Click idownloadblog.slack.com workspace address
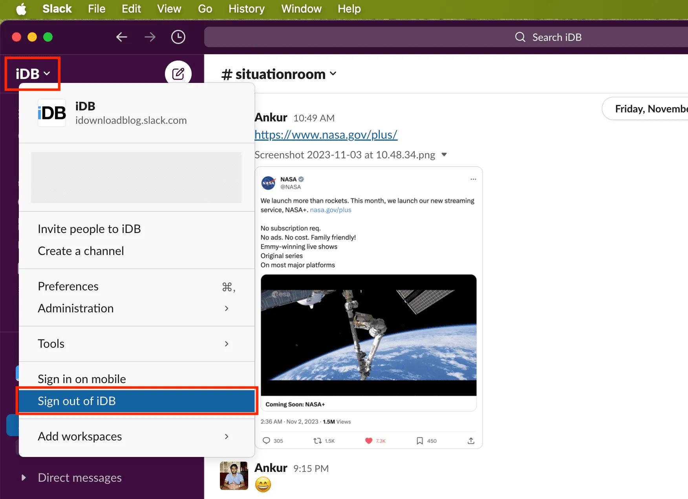 coord(131,120)
